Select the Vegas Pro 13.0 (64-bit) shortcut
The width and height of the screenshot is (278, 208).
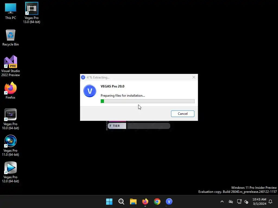pos(31,13)
